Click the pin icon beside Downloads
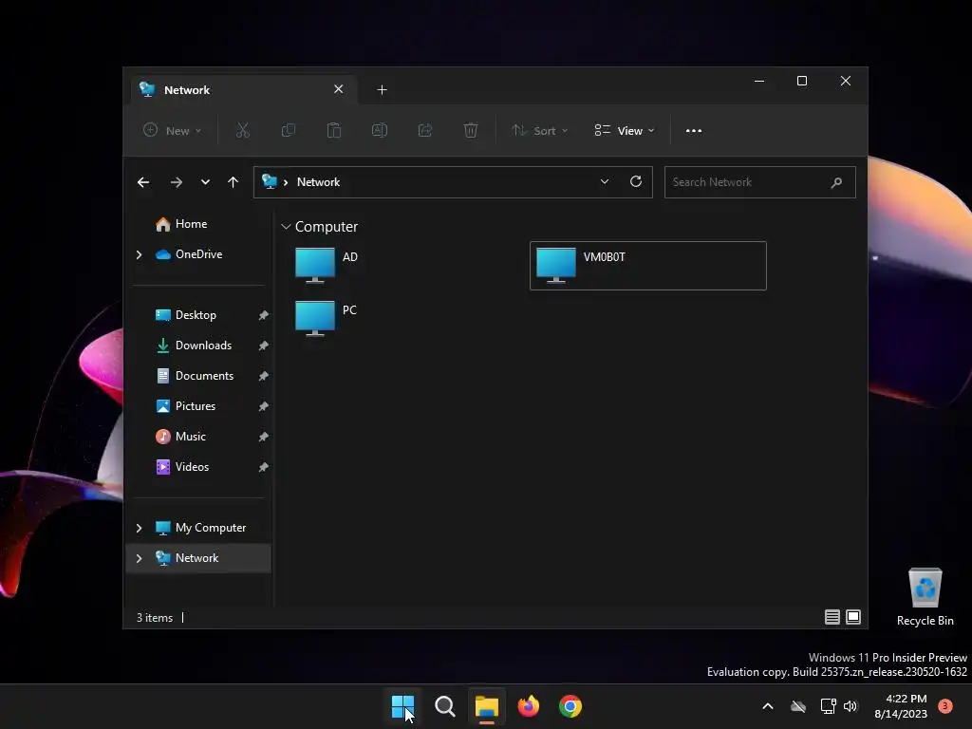The width and height of the screenshot is (972, 729). 264,346
